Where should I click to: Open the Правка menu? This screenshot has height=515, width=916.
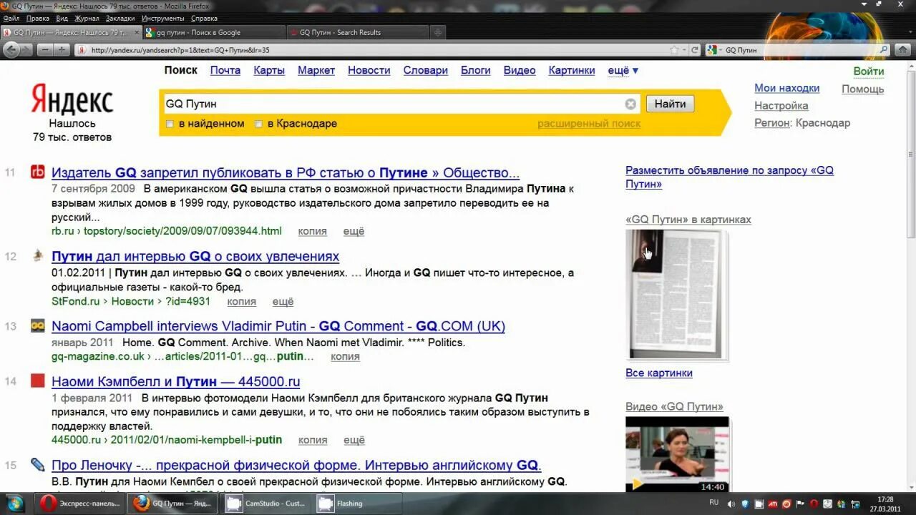[x=37, y=18]
